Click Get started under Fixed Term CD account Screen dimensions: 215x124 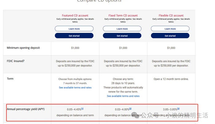pos(122,36)
